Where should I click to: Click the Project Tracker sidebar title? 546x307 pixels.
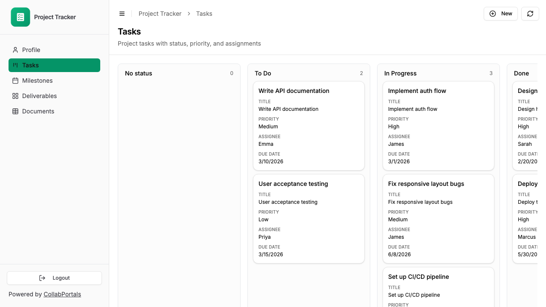pyautogui.click(x=55, y=17)
